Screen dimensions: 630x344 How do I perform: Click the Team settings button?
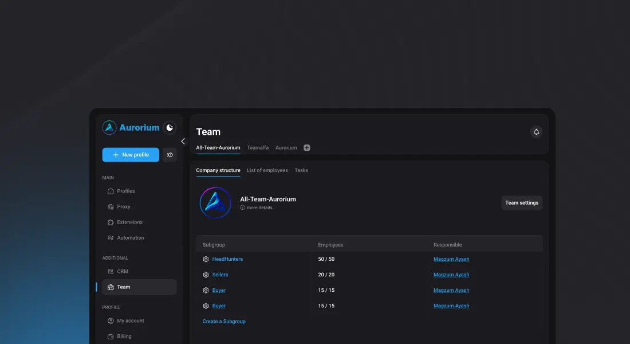click(x=521, y=203)
